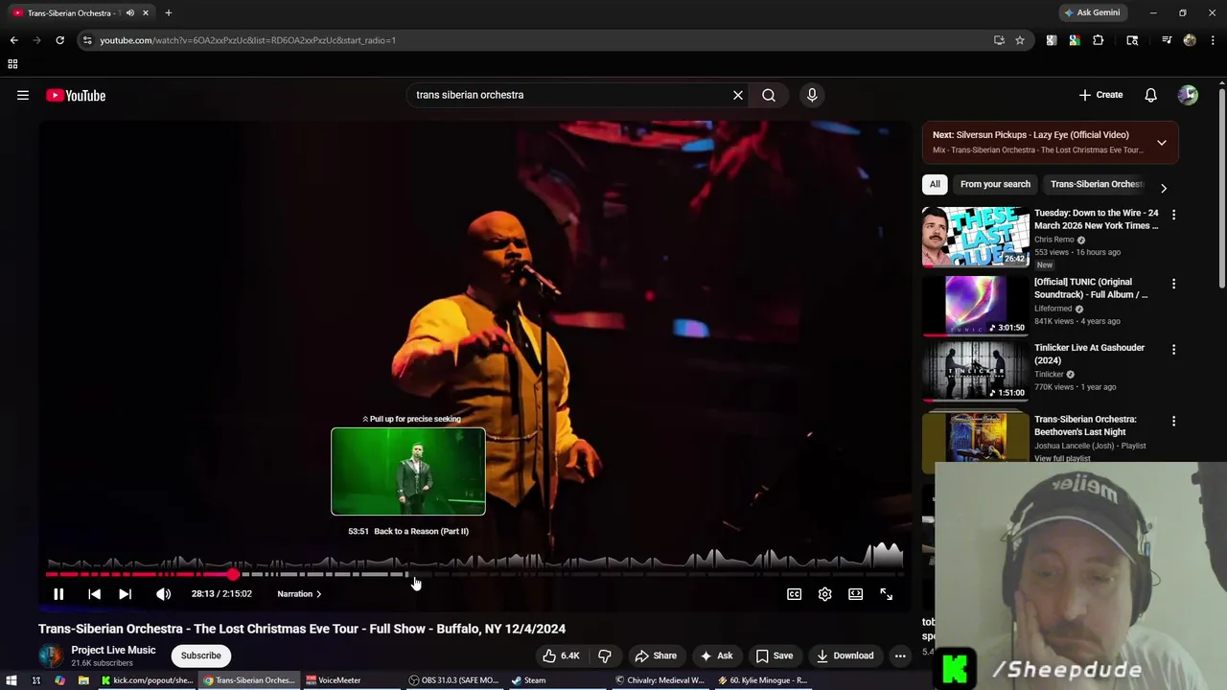Open the These Last Clues video thumbnail
The width and height of the screenshot is (1227, 690).
click(976, 237)
